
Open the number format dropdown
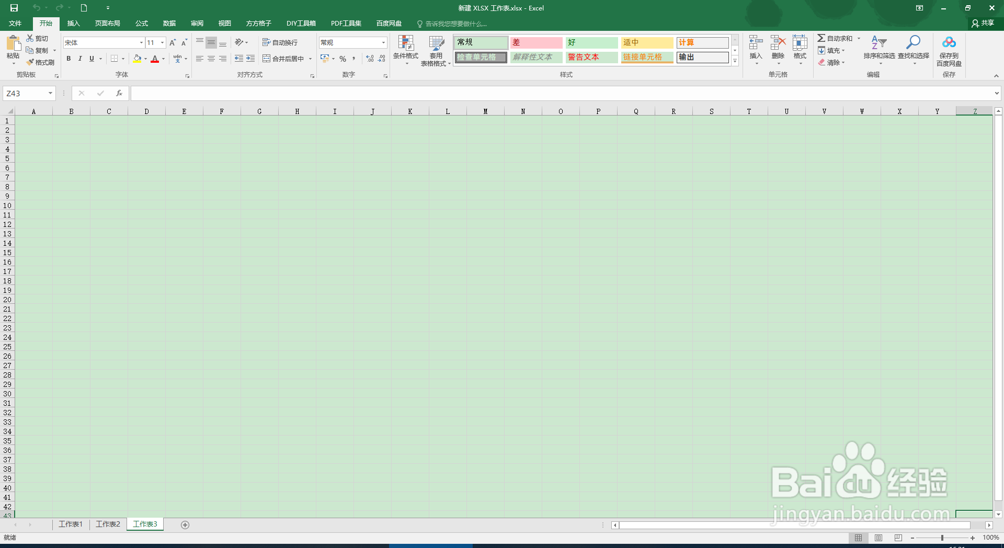tap(383, 42)
